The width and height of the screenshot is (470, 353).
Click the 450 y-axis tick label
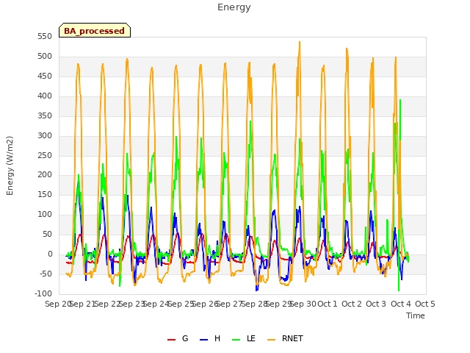click(x=45, y=76)
